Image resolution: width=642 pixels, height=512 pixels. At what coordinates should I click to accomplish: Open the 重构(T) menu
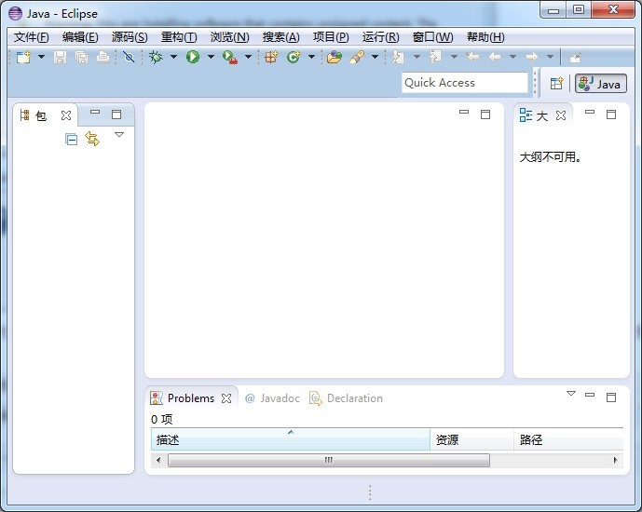[x=179, y=37]
